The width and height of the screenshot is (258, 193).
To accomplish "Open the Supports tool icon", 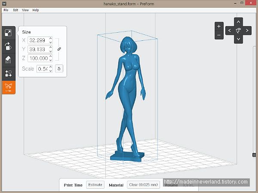I will click(8, 60).
